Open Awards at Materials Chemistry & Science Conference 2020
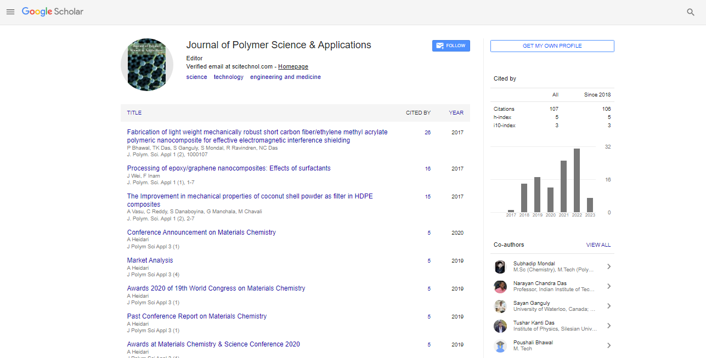Image resolution: width=706 pixels, height=358 pixels. (x=213, y=344)
